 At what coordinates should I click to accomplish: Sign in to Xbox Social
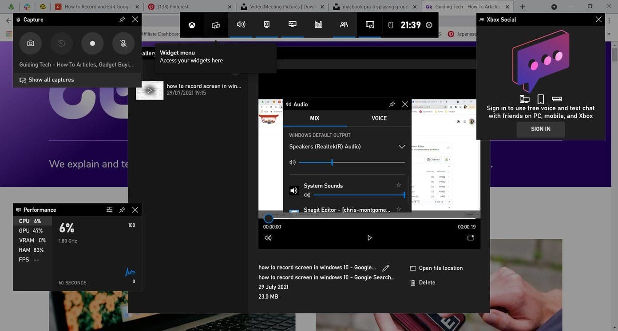pyautogui.click(x=541, y=129)
